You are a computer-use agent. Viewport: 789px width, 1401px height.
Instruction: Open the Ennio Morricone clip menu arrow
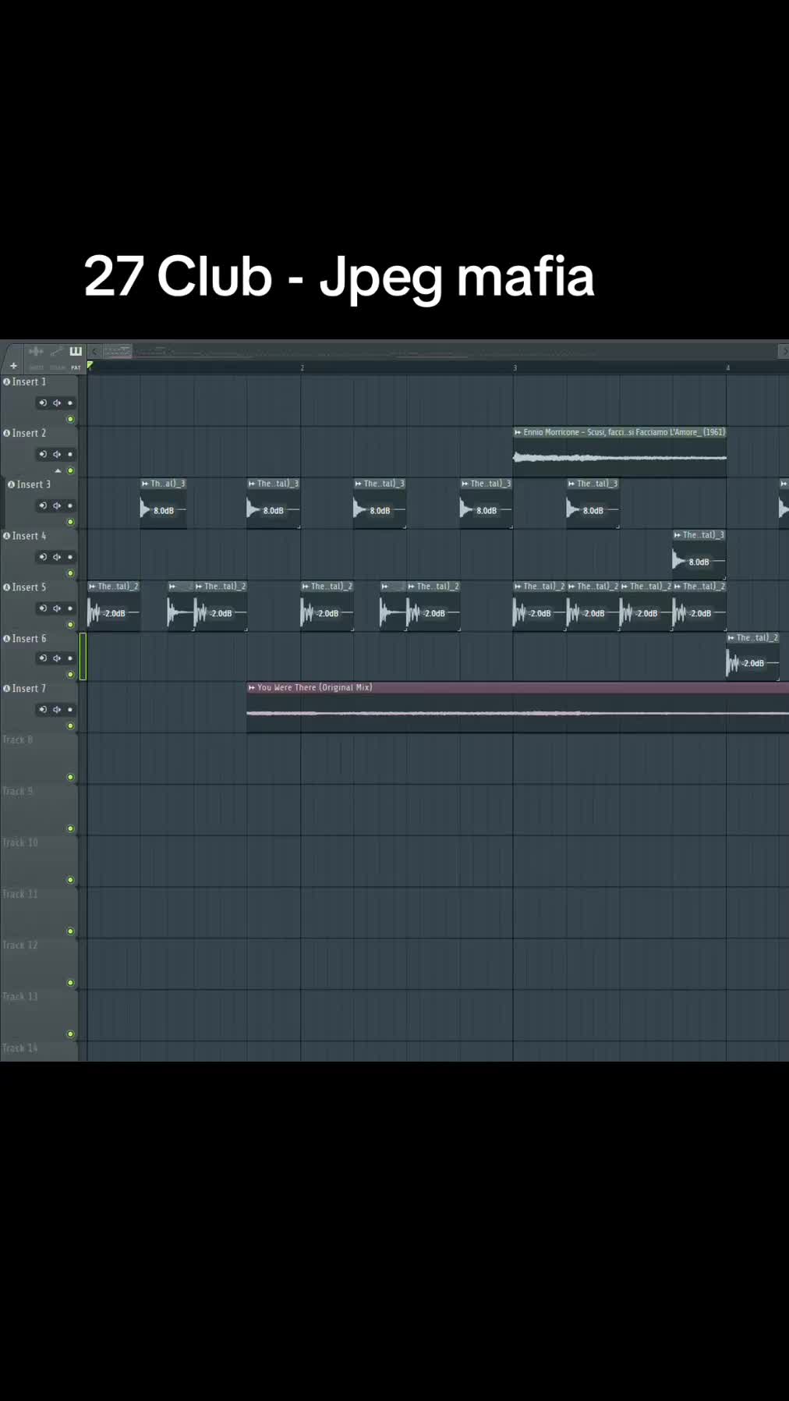(518, 432)
